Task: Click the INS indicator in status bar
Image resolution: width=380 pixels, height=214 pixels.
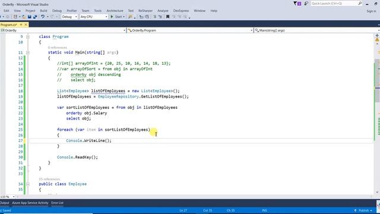Action: 264,210
